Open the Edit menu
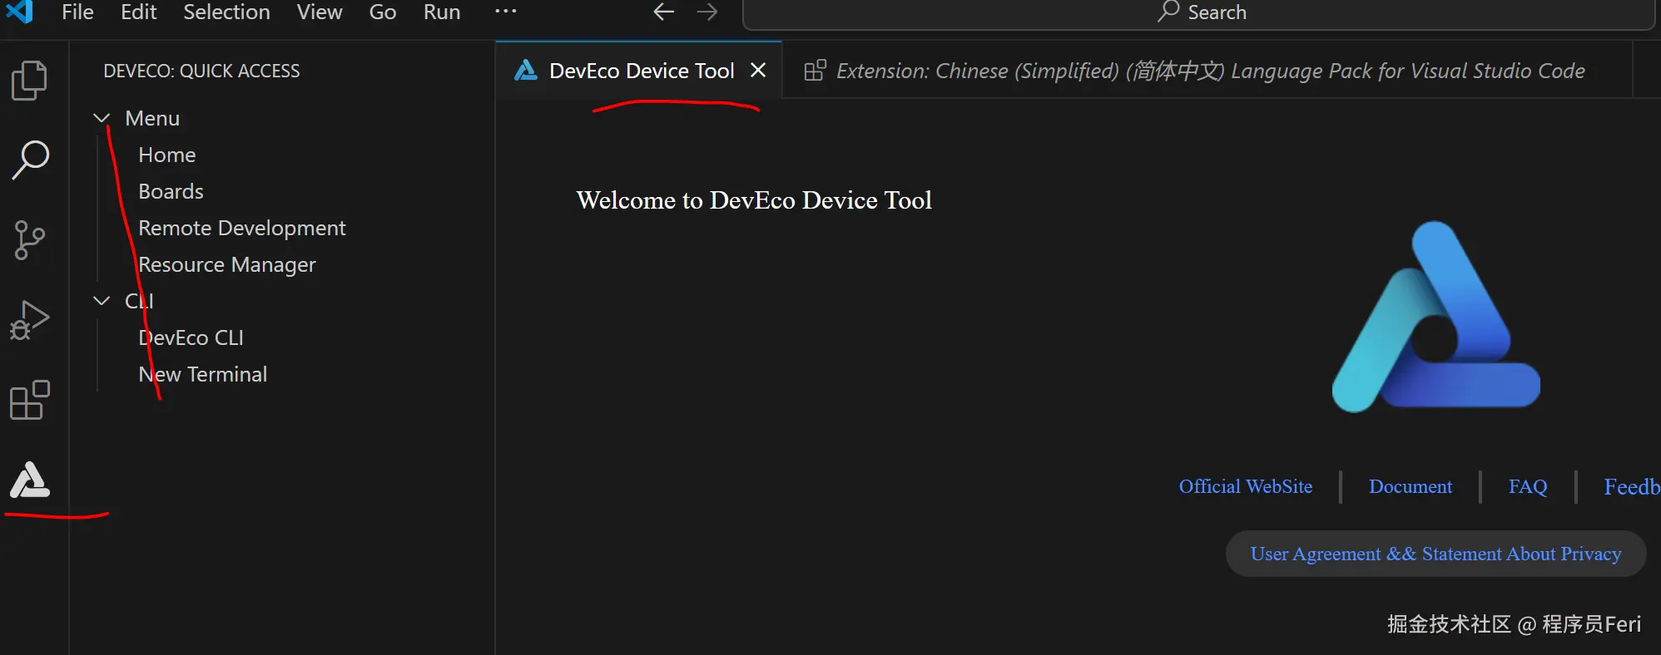The height and width of the screenshot is (655, 1661). (138, 12)
